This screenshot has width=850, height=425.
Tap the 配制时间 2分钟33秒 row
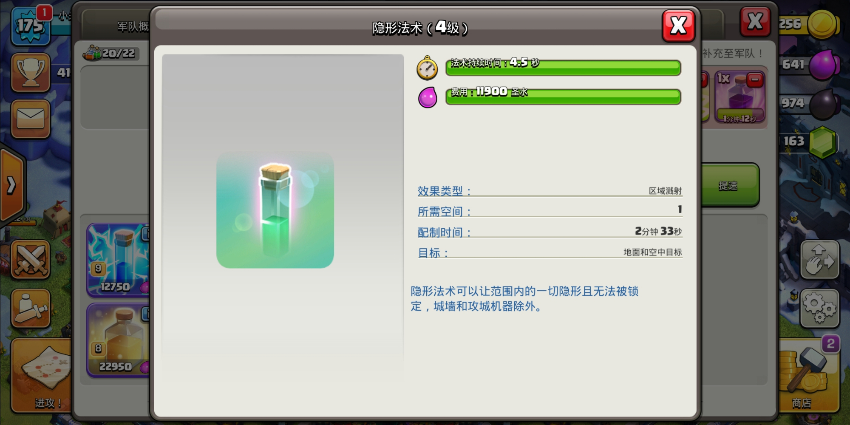coord(550,232)
